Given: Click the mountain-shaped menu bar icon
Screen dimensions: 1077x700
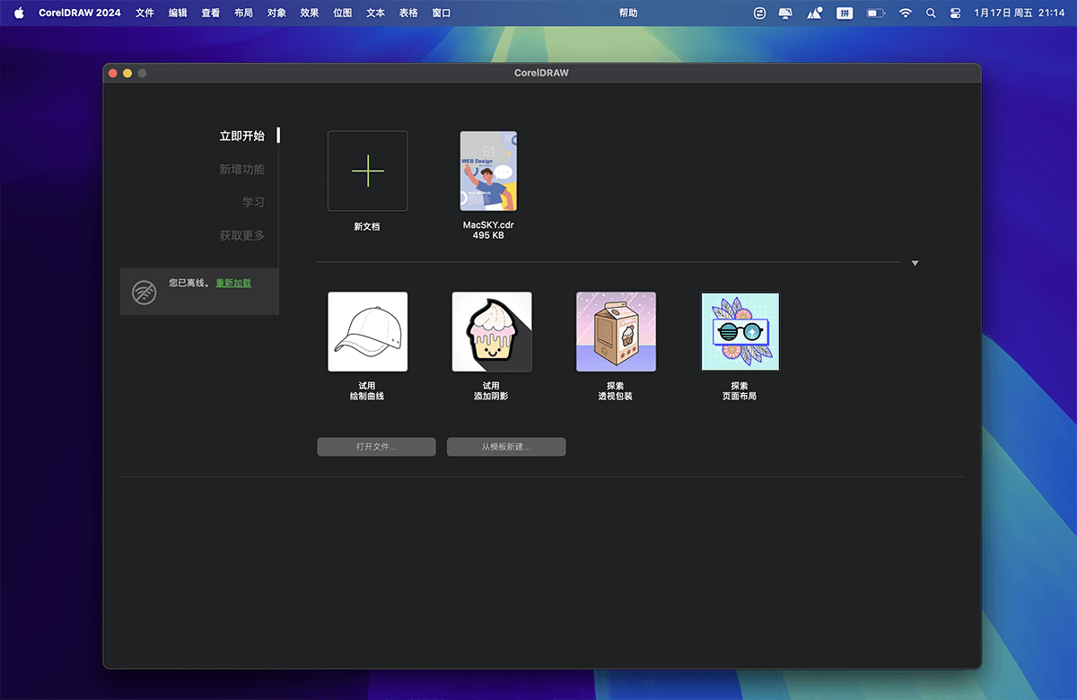Looking at the screenshot, I should coord(815,13).
